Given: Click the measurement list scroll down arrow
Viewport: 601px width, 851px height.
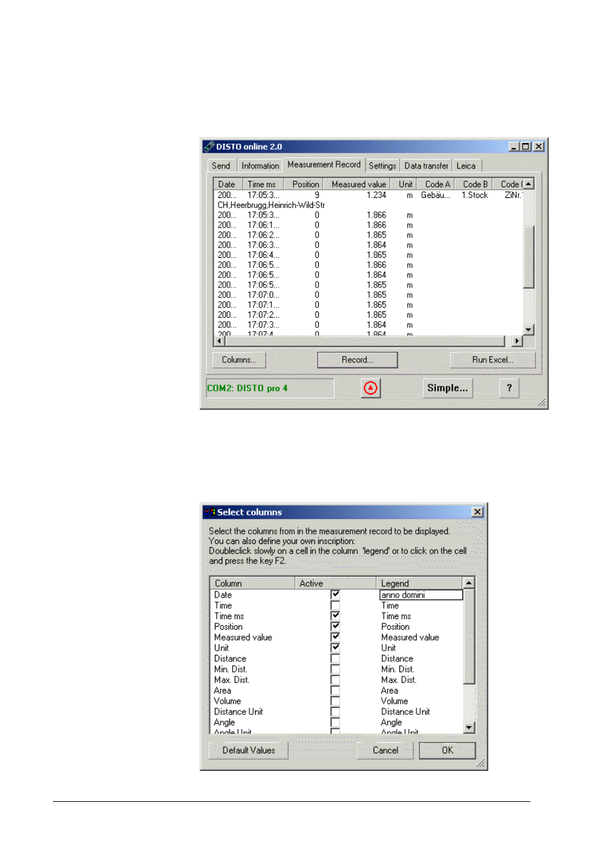Looking at the screenshot, I should 529,330.
